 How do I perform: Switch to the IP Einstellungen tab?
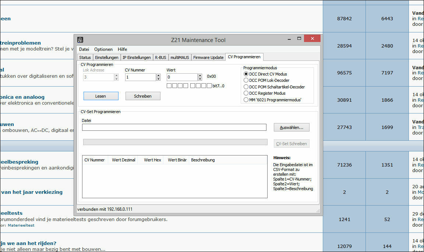pyautogui.click(x=137, y=57)
